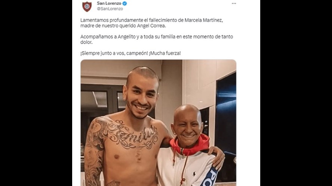Click the word 'dolor.' in the tweet
The image size is (332, 186).
click(86, 42)
